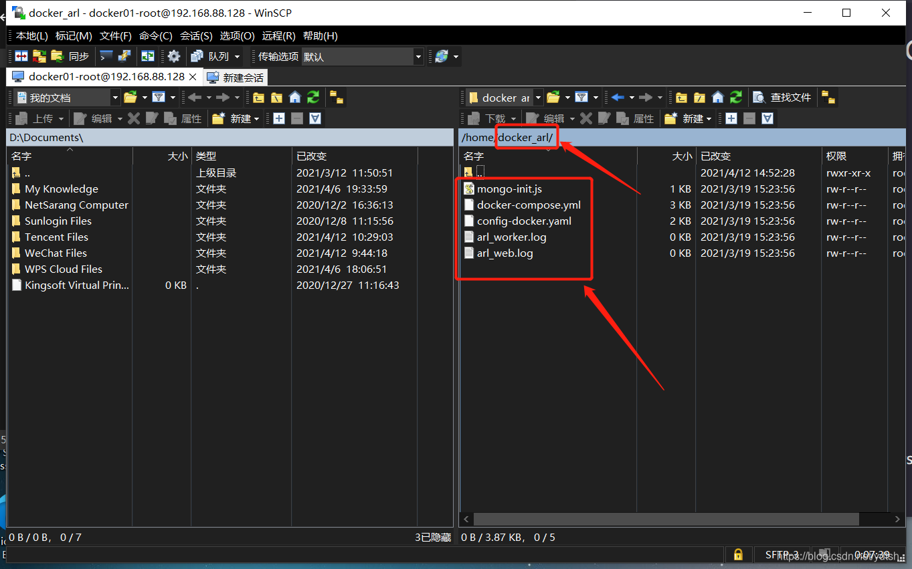This screenshot has height=569, width=912.
Task: Click the local select files plus icon
Action: [279, 118]
